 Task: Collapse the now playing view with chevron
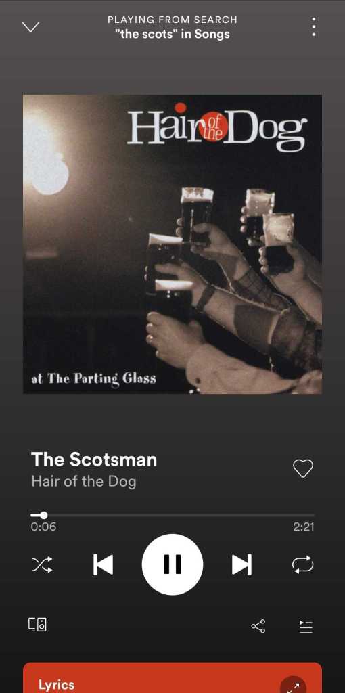[30, 27]
